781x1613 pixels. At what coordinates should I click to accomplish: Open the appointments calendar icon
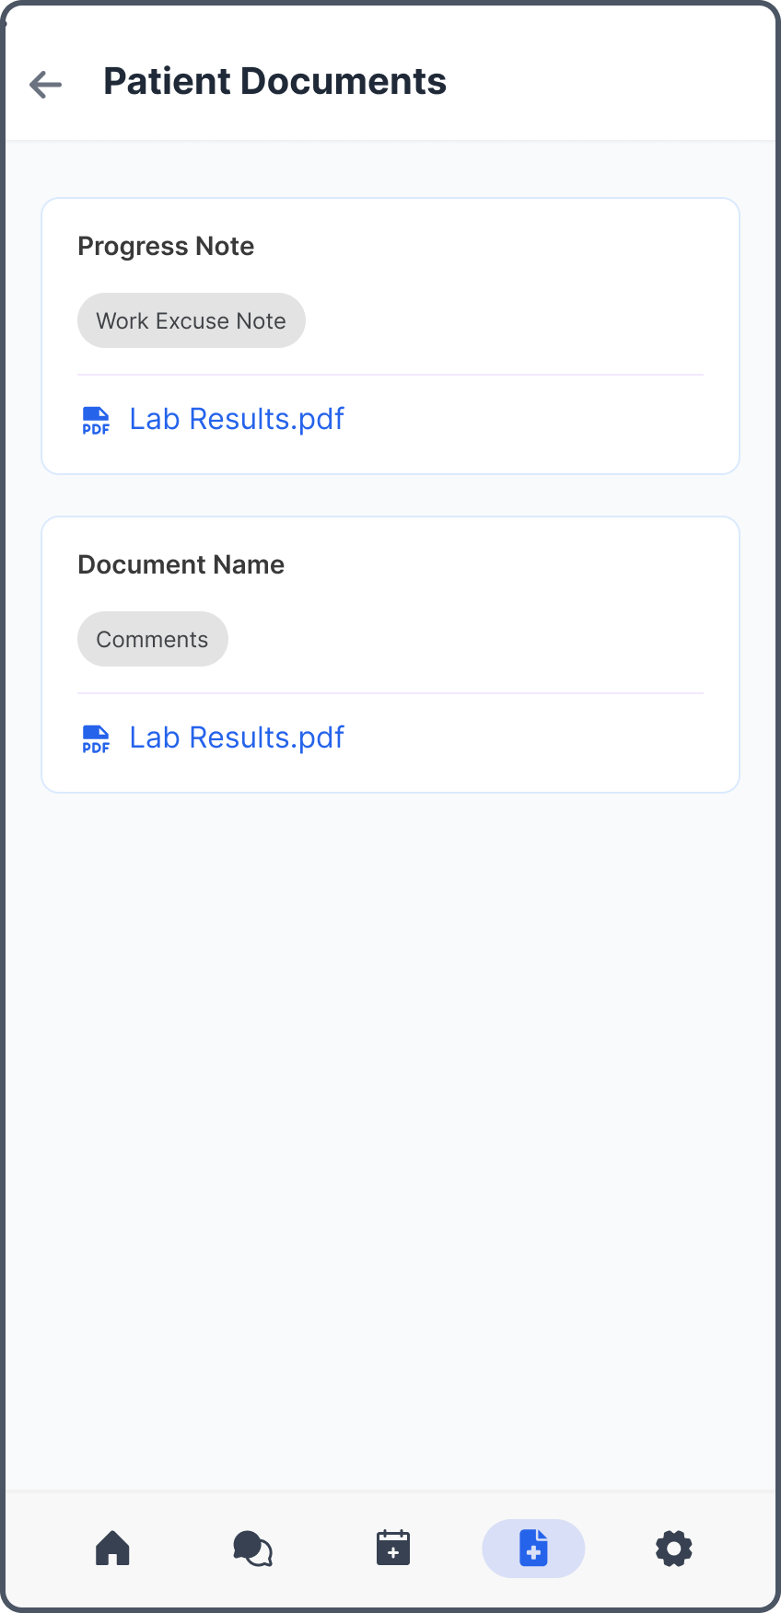(392, 1549)
